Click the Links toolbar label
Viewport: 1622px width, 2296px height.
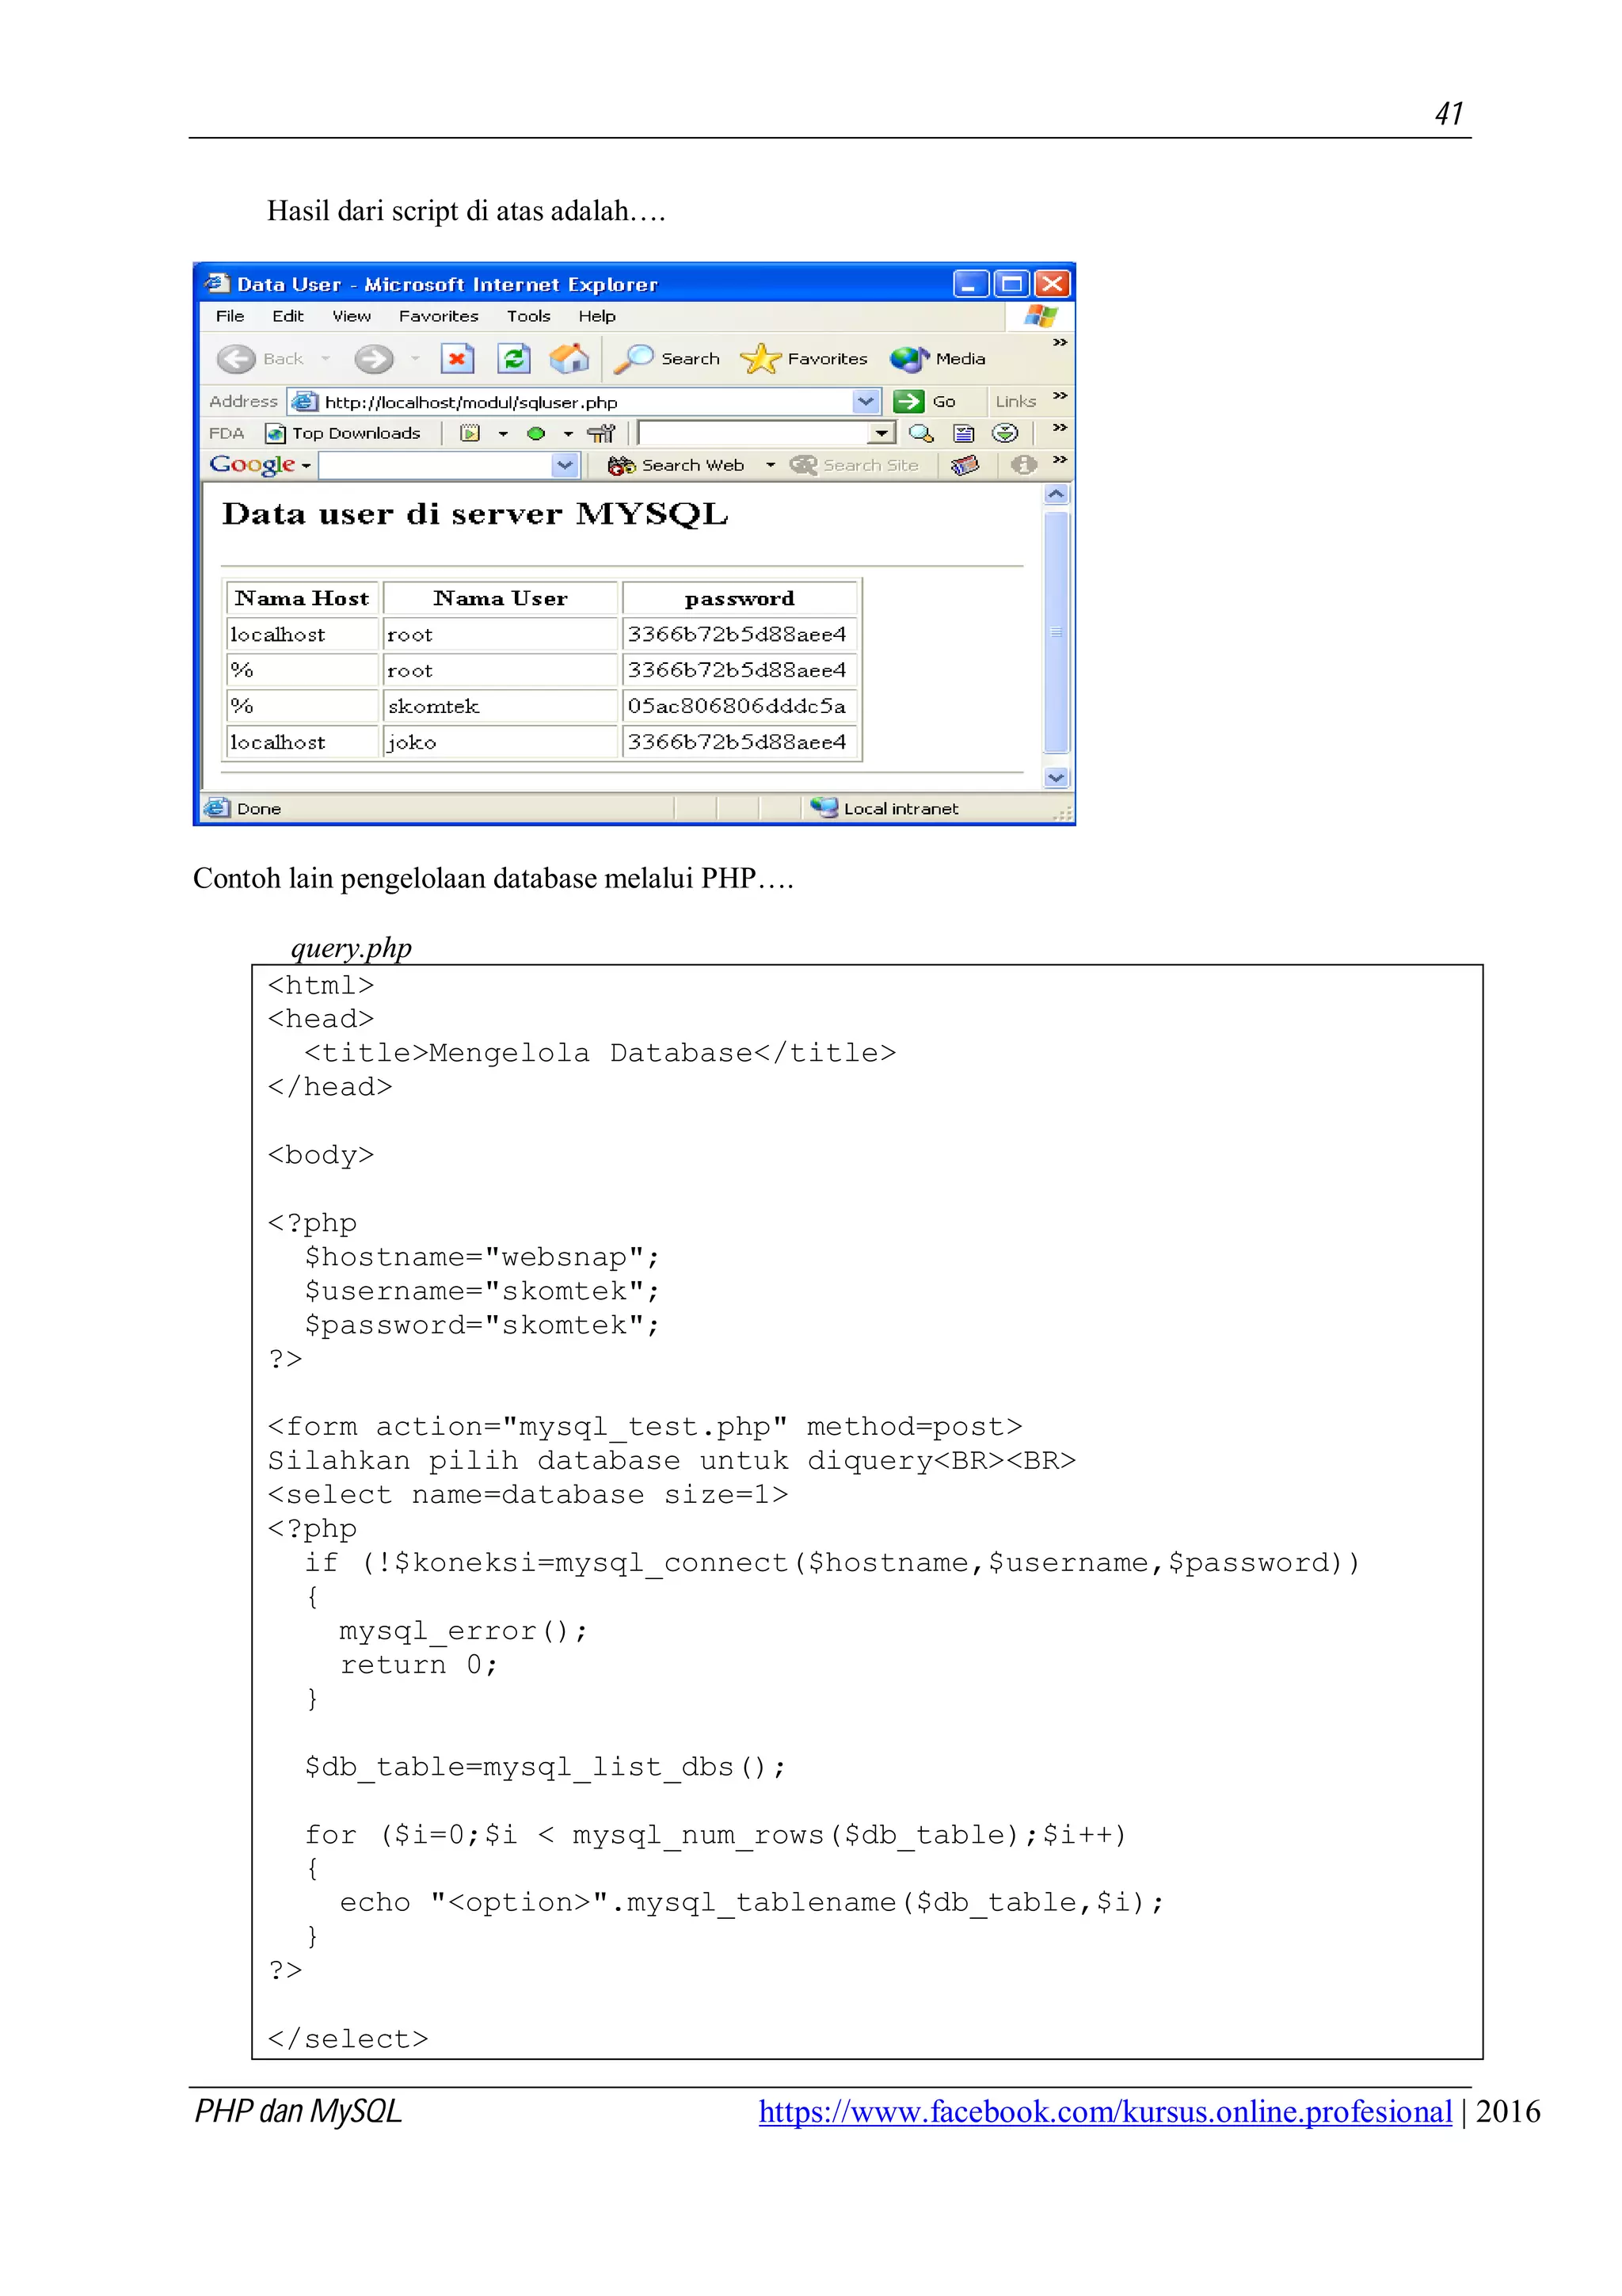[1015, 402]
